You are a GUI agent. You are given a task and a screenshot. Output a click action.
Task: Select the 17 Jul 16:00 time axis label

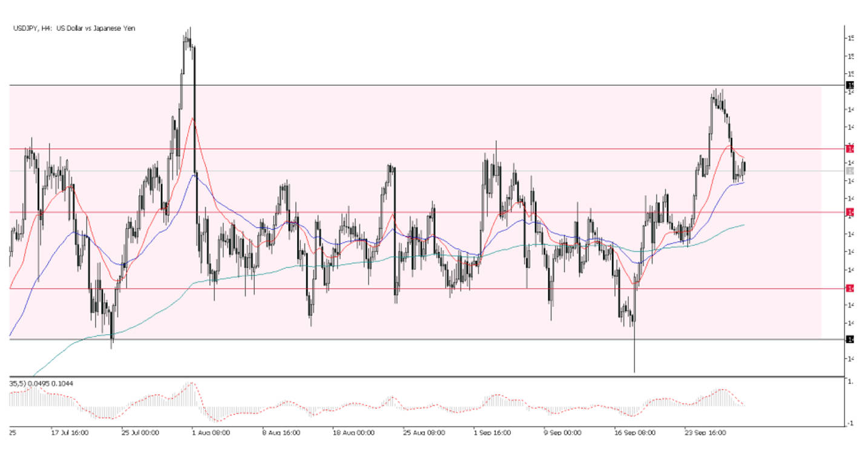pyautogui.click(x=70, y=433)
